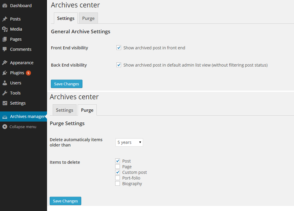The width and height of the screenshot is (294, 211).
Task: Open Media via its sidebar icon
Action: pos(5,29)
